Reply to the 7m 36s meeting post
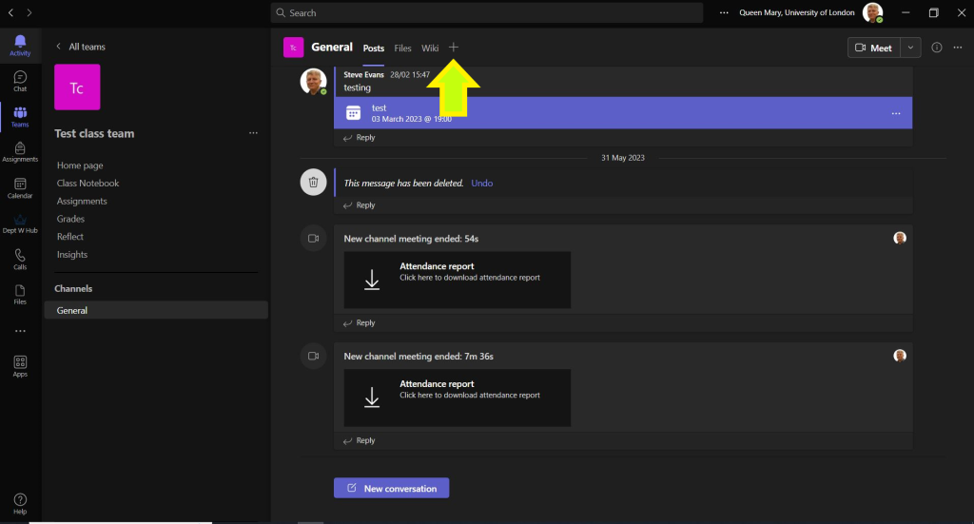Image resolution: width=974 pixels, height=524 pixels. click(359, 440)
